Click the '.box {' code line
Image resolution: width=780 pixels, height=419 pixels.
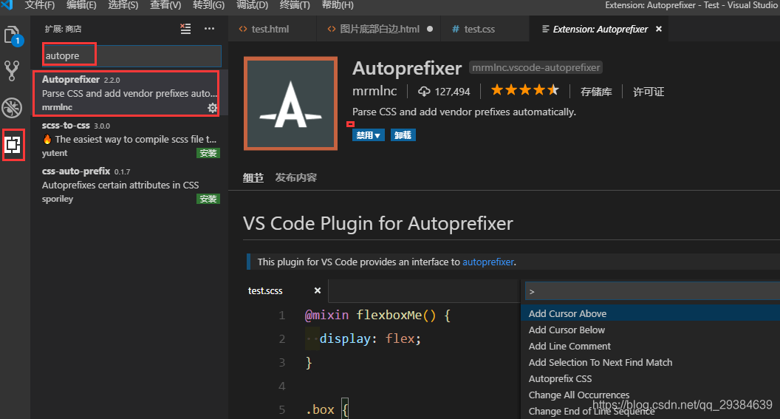pyautogui.click(x=327, y=409)
